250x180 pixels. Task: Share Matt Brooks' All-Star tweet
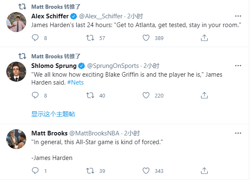pos(204,171)
